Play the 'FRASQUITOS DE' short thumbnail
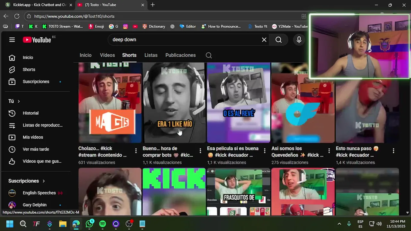This screenshot has width=411, height=231. (239, 192)
